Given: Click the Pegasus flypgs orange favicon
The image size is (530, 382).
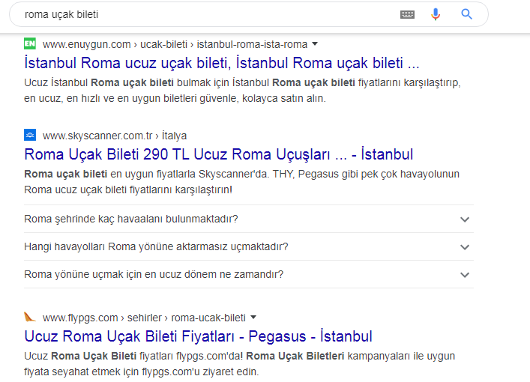Looking at the screenshot, I should pos(30,317).
